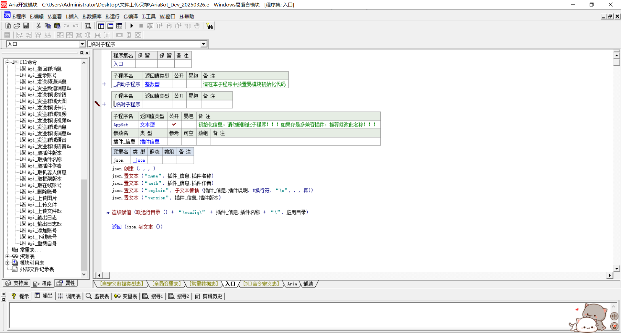Switch to the [Dll命令定义表] tab
621x333 pixels.
pos(261,284)
